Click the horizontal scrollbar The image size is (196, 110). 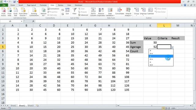click(152, 106)
